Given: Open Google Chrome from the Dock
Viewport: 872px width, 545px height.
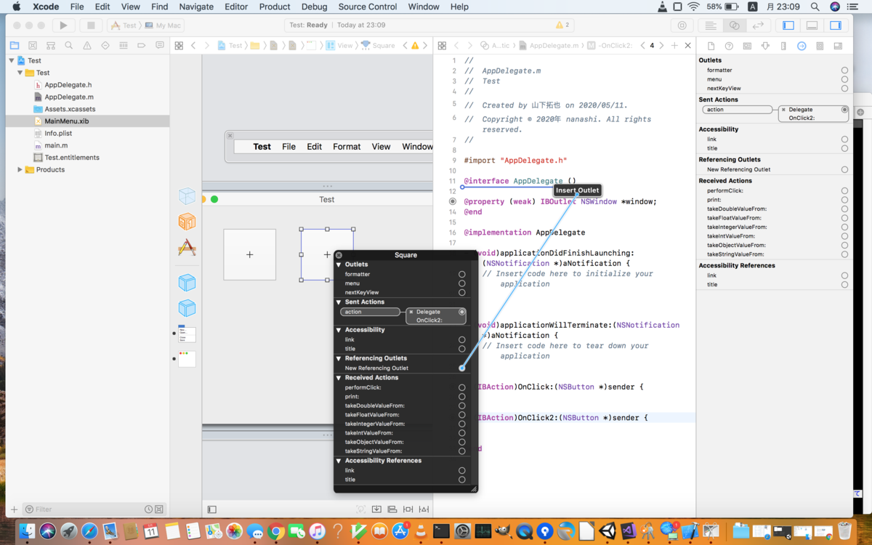Looking at the screenshot, I should tap(275, 531).
